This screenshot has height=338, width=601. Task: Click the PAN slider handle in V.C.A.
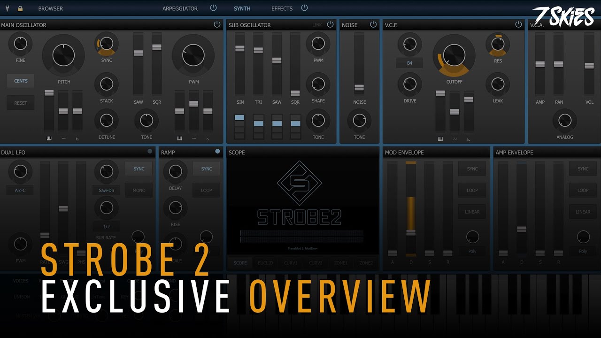click(x=558, y=64)
